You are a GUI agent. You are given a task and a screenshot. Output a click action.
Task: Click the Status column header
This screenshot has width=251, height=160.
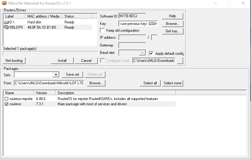(x=77, y=16)
